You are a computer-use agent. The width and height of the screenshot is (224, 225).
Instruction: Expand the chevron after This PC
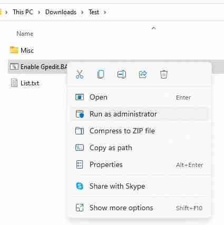[39, 12]
